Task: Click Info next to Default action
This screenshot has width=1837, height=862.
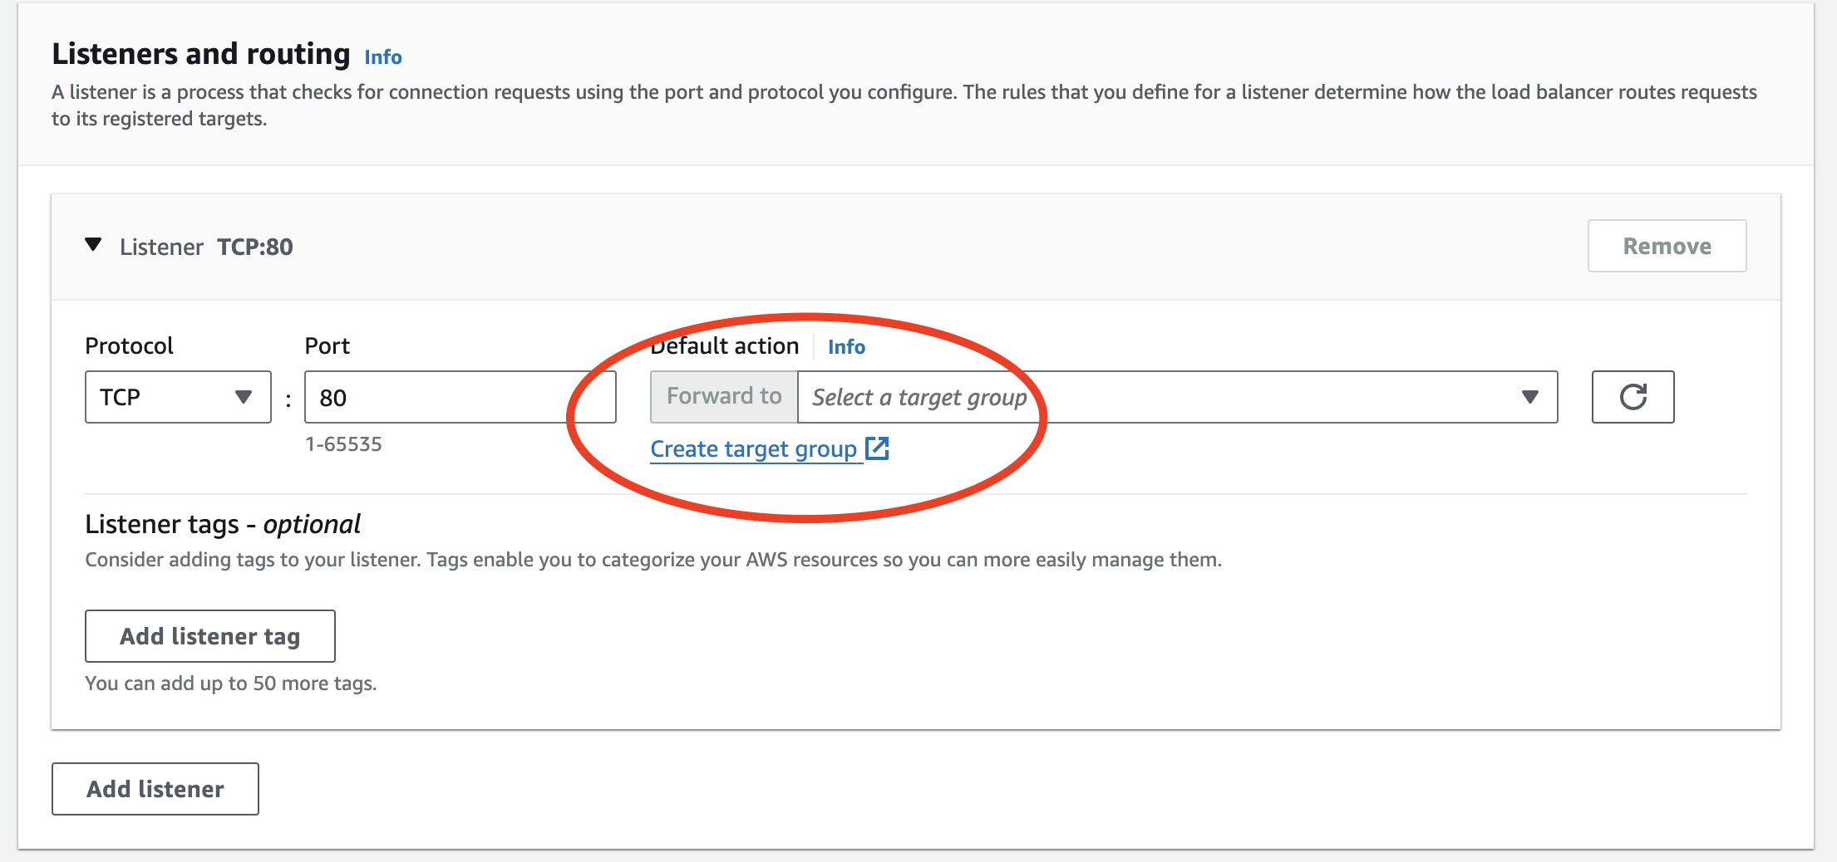Action: (x=846, y=346)
